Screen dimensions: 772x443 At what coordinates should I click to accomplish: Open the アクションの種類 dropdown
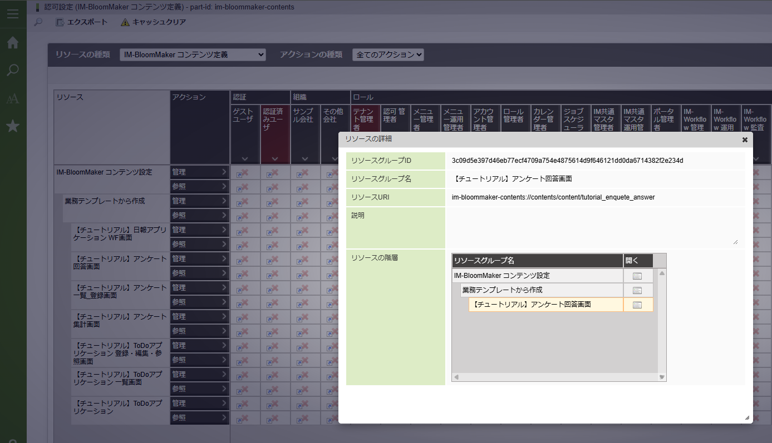pyautogui.click(x=388, y=54)
